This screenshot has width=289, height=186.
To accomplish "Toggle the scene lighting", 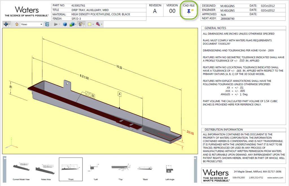I will [x=80, y=24].
